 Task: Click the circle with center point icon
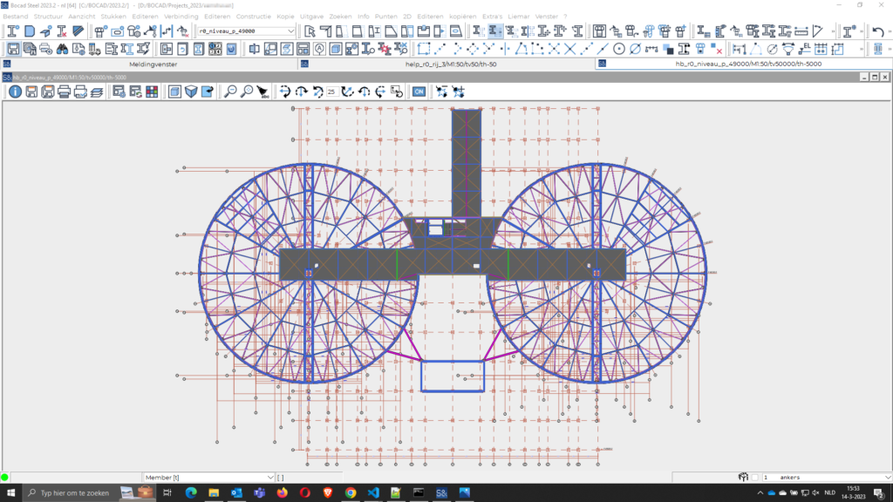pyautogui.click(x=618, y=49)
